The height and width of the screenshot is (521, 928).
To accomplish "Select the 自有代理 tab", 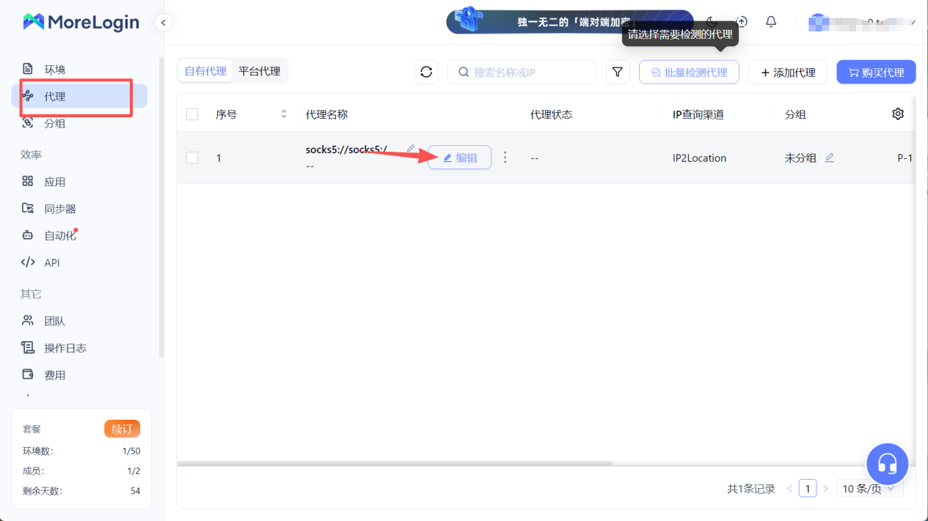I will point(205,70).
